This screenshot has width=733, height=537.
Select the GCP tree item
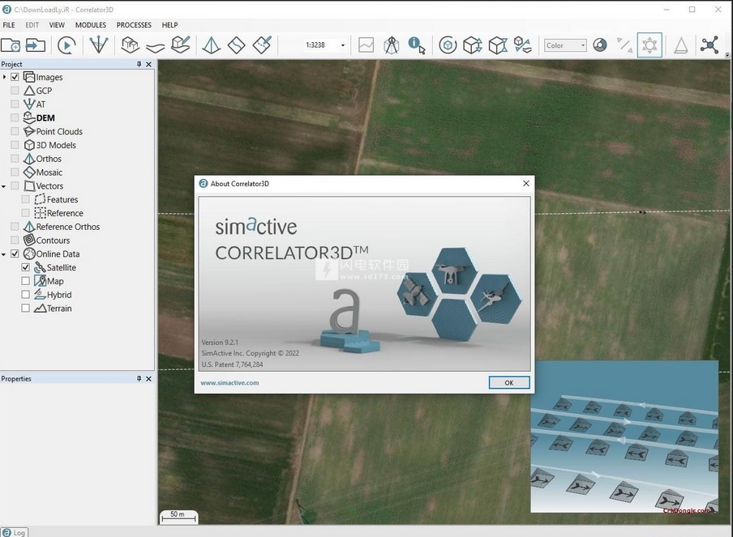(x=44, y=91)
